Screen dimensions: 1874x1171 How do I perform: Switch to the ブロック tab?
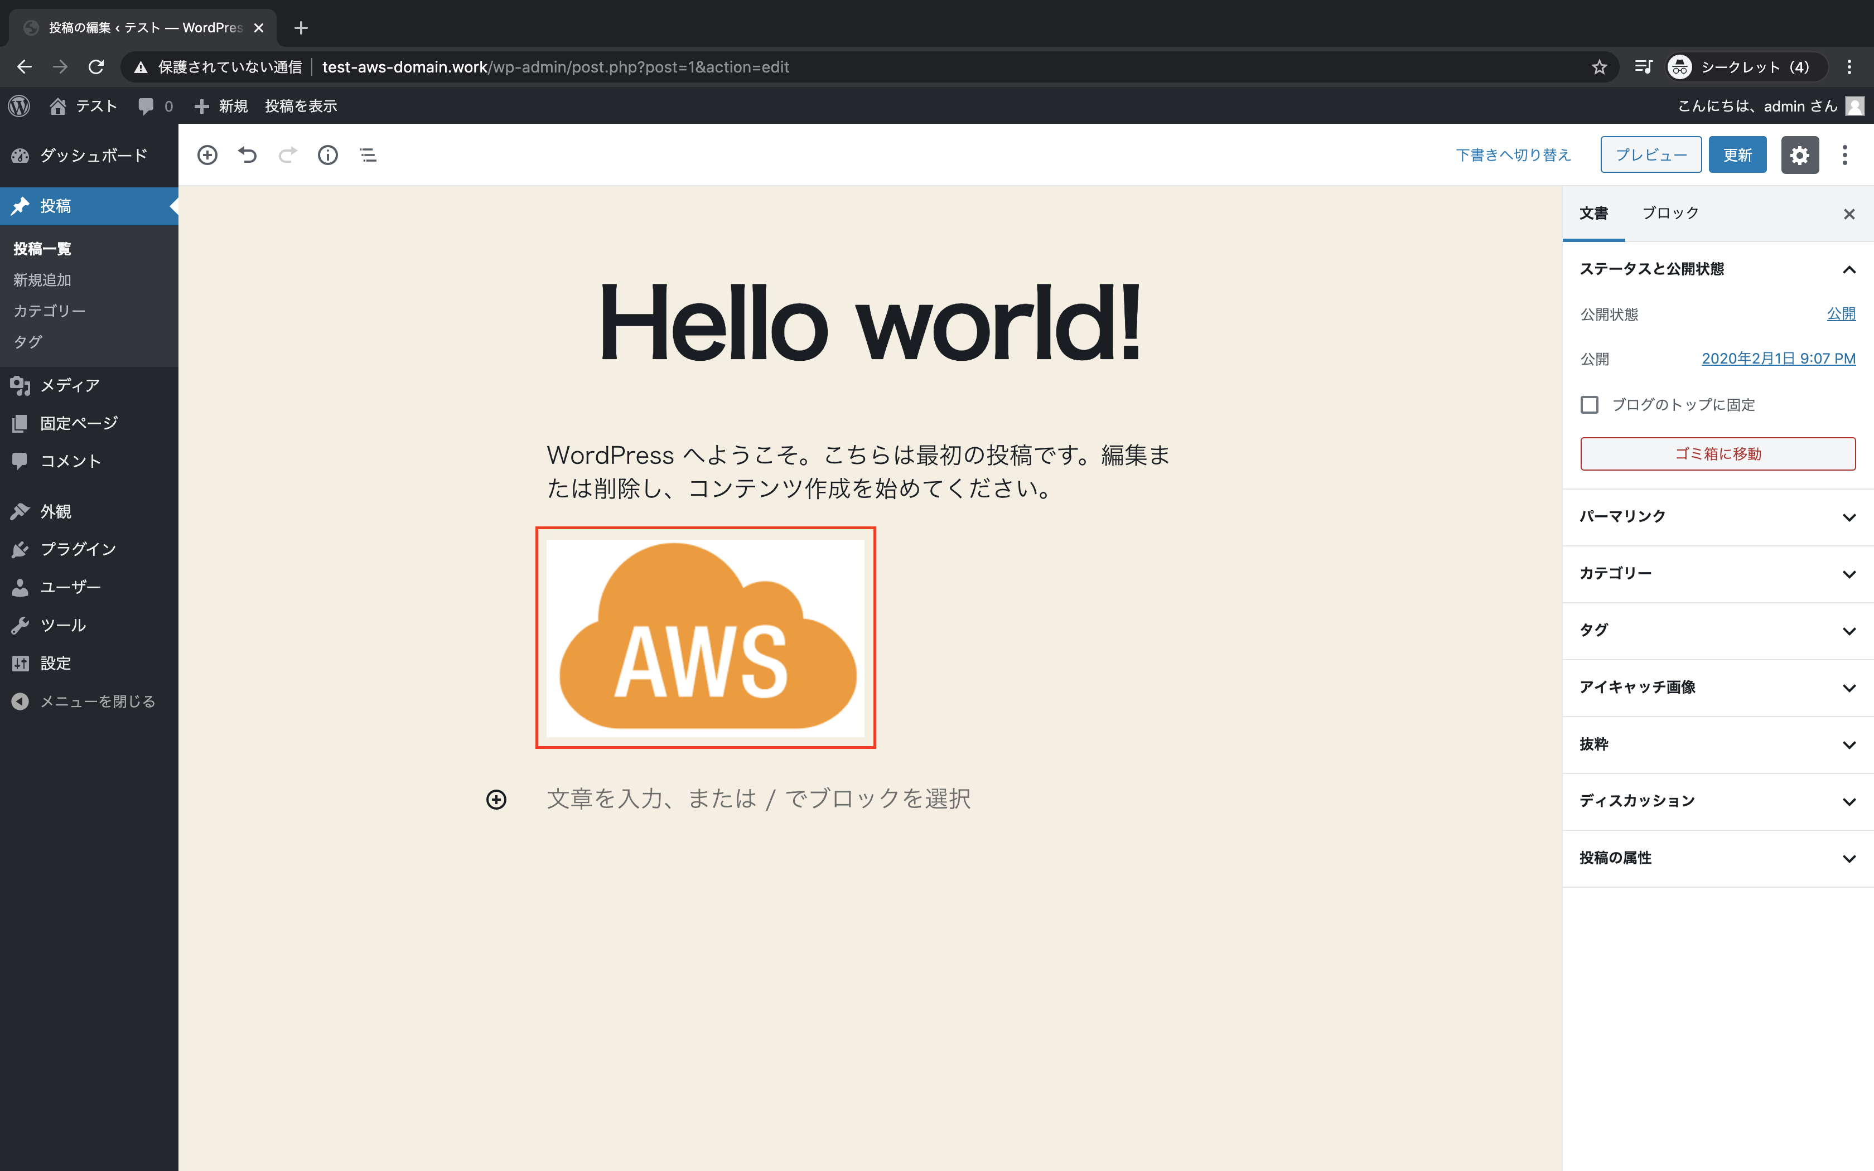1670,213
